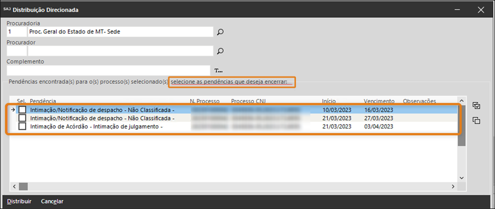The height and width of the screenshot is (209, 495).
Task: Open the Procuradoria search magnifier icon
Action: (220, 32)
